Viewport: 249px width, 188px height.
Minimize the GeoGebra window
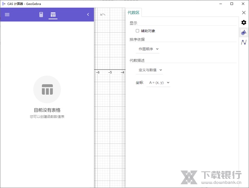click(x=221, y=4)
